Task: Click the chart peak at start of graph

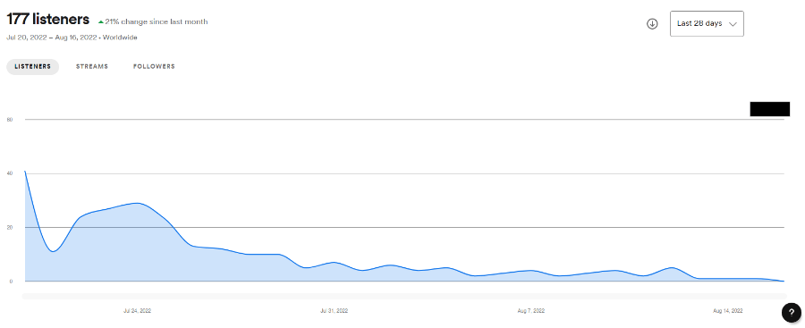Action: pyautogui.click(x=25, y=172)
